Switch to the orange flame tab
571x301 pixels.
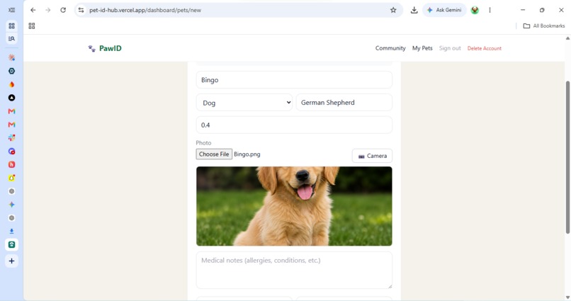pyautogui.click(x=11, y=84)
